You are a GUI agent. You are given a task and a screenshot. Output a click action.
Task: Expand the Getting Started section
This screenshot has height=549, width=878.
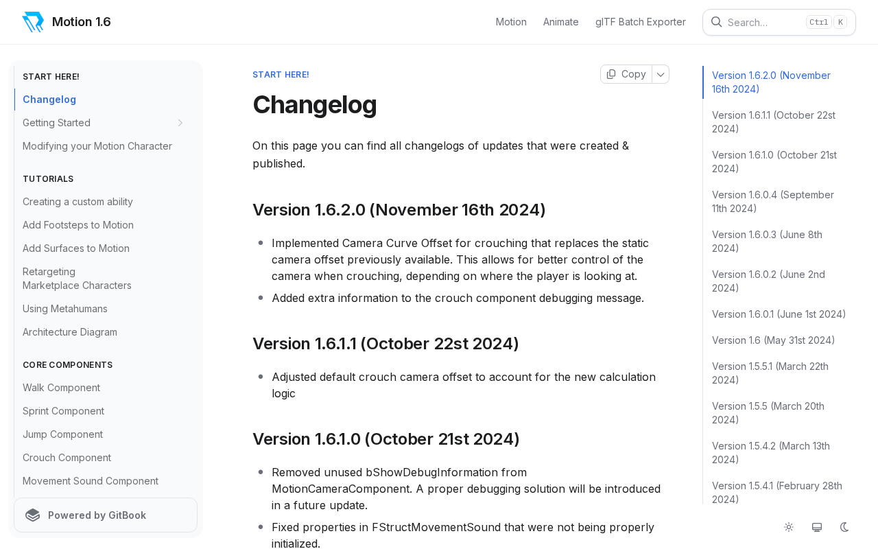point(180,123)
